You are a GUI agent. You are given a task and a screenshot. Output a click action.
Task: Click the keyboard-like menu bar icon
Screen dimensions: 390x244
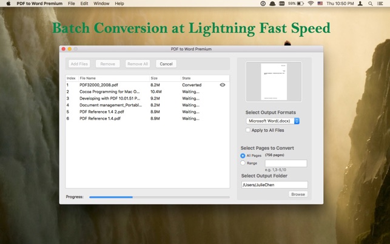282,4
